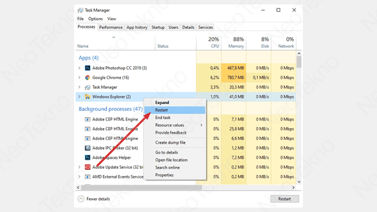Switch to the Users tab
This screenshot has height=212, width=377.
173,27
